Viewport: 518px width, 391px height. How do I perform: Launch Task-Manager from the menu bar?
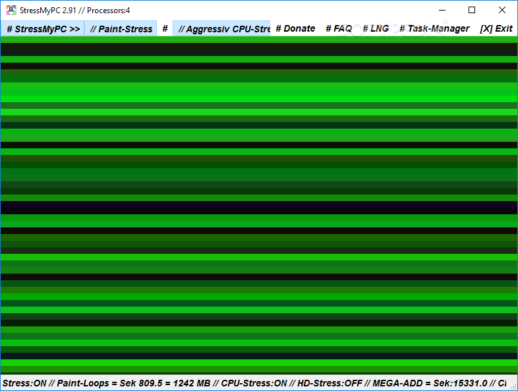coord(434,29)
